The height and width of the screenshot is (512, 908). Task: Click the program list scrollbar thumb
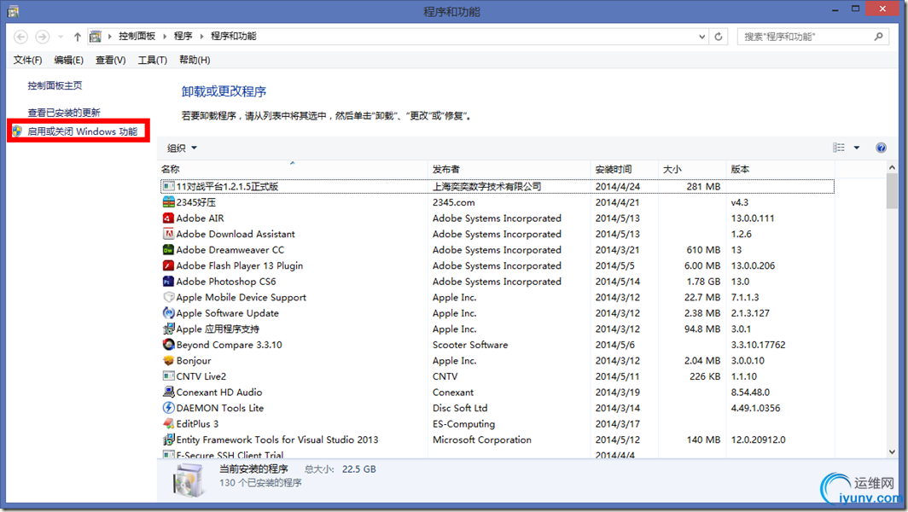[x=892, y=191]
